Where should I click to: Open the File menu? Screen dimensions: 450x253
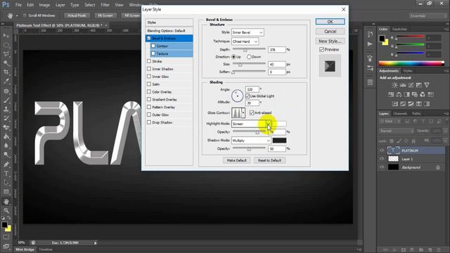[x=18, y=5]
